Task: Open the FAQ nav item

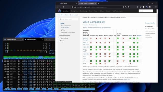Action: (x=90, y=11)
